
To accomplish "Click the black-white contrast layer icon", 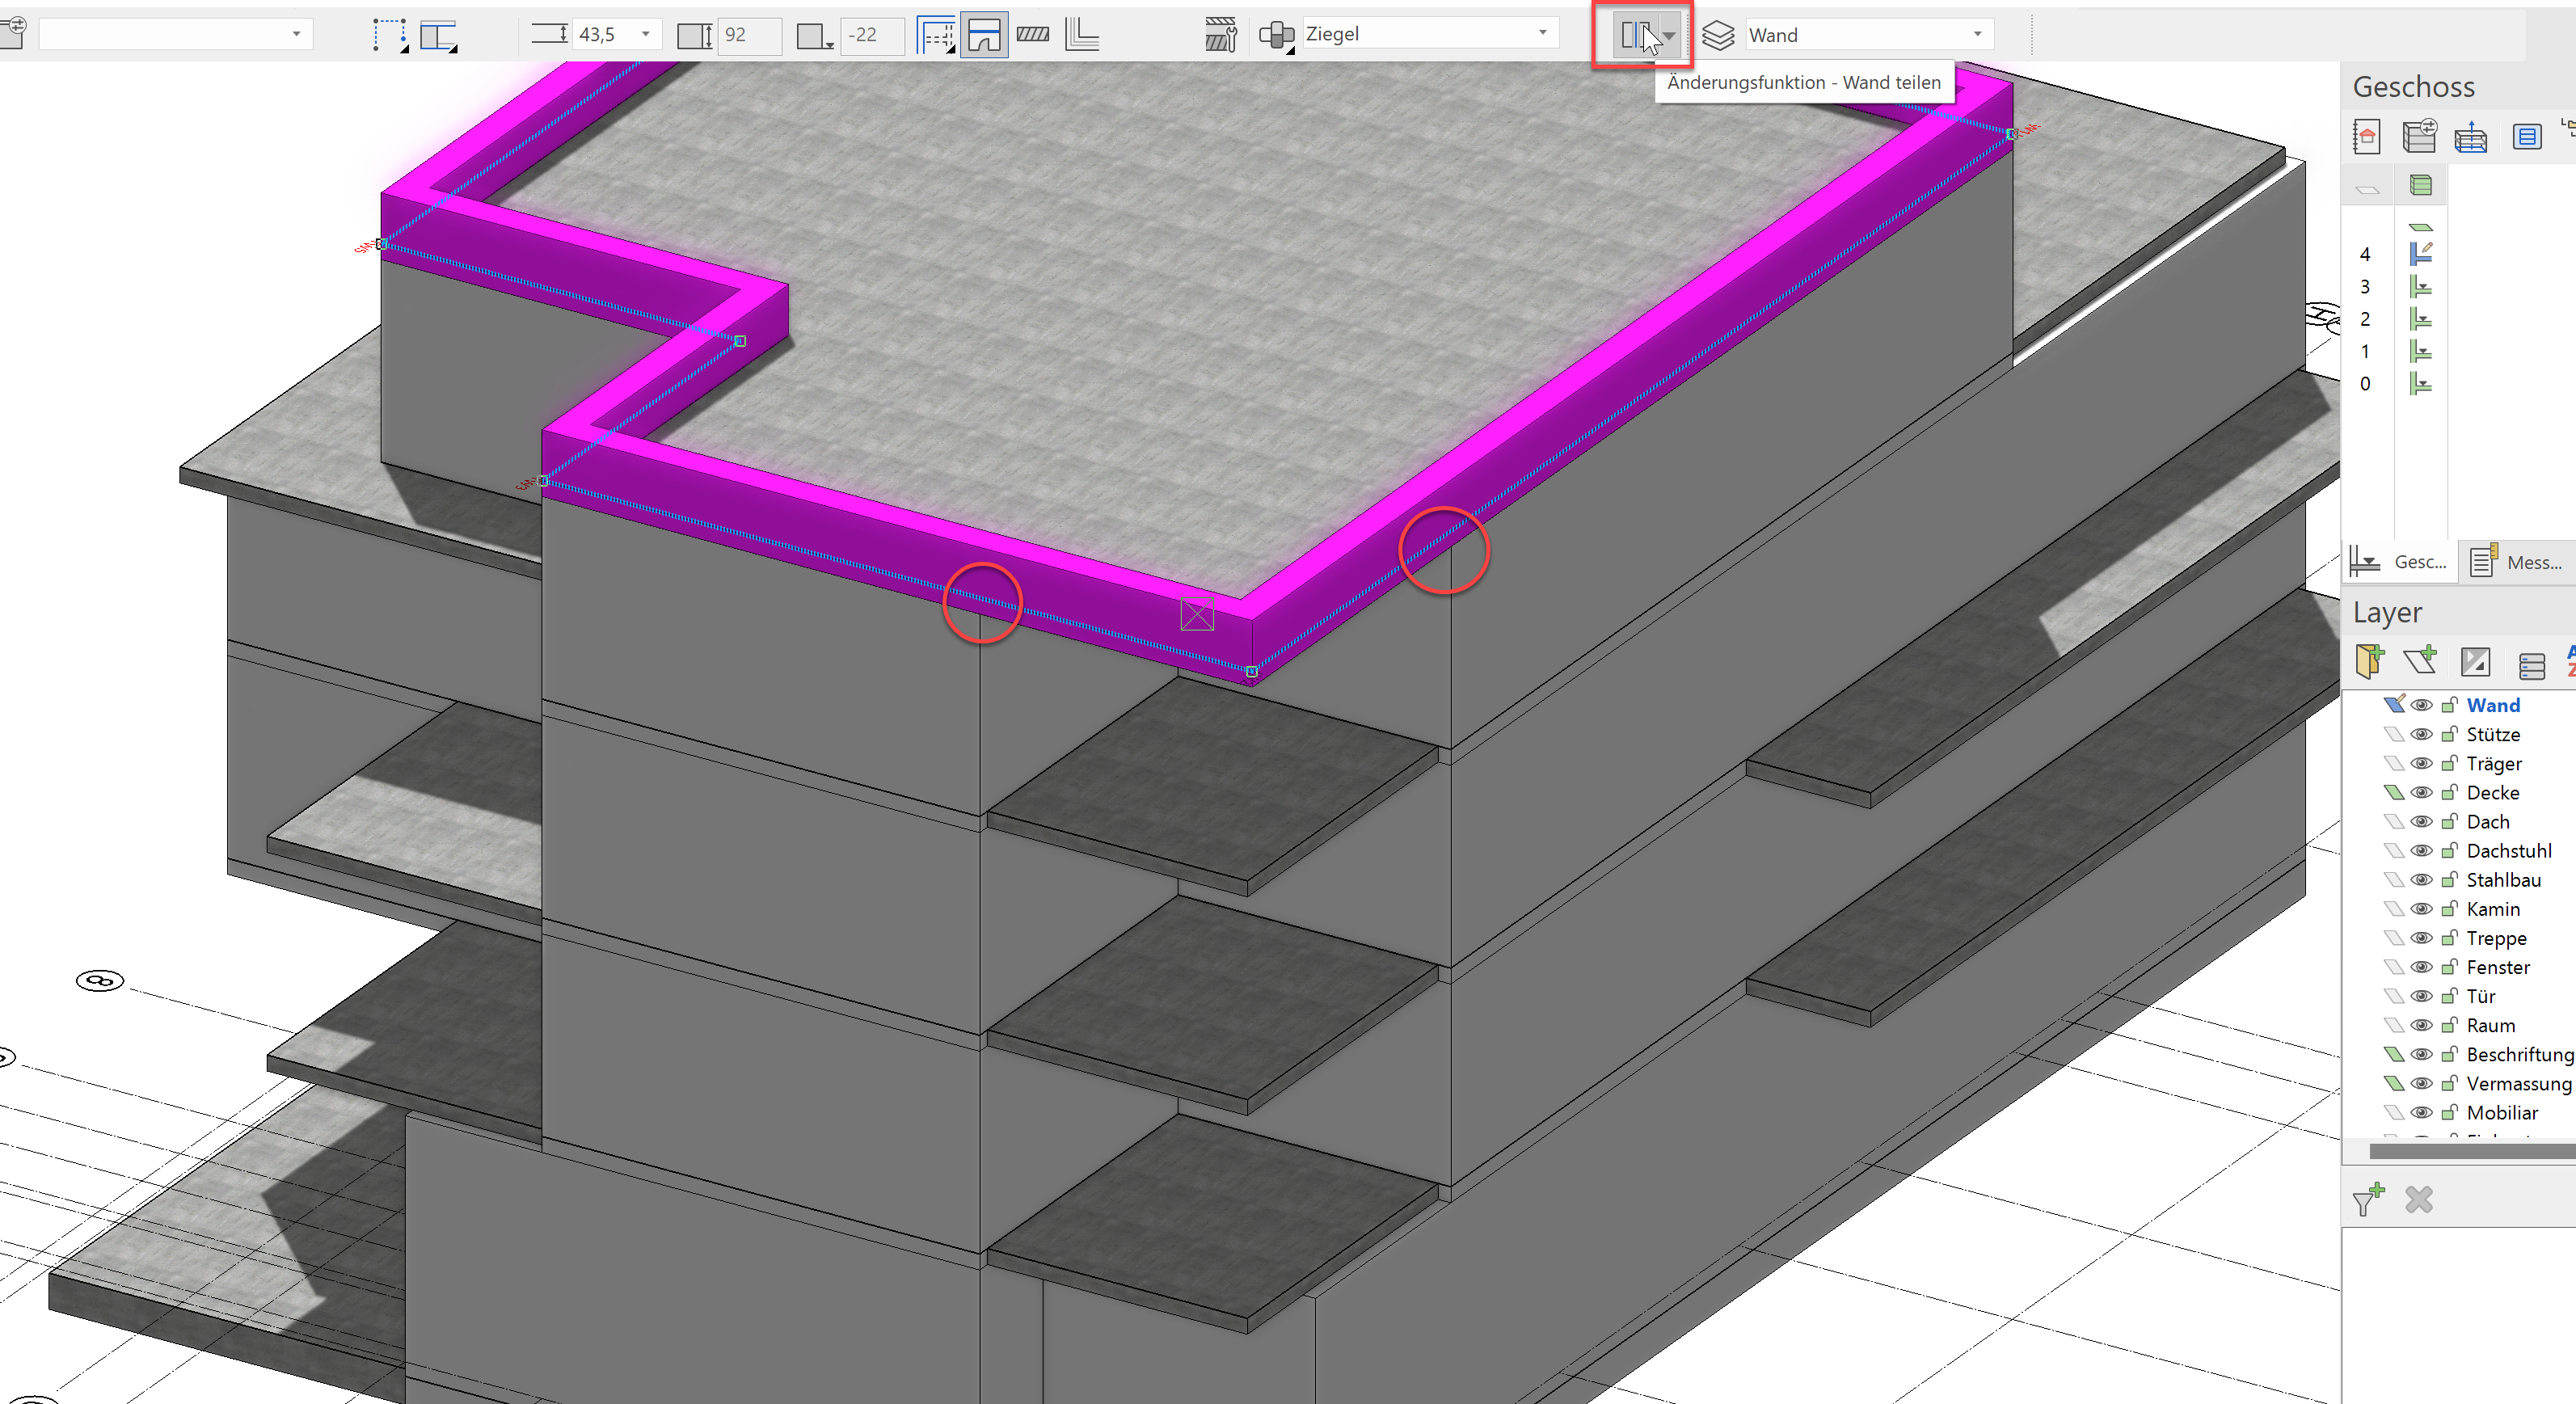I will pyautogui.click(x=2475, y=661).
